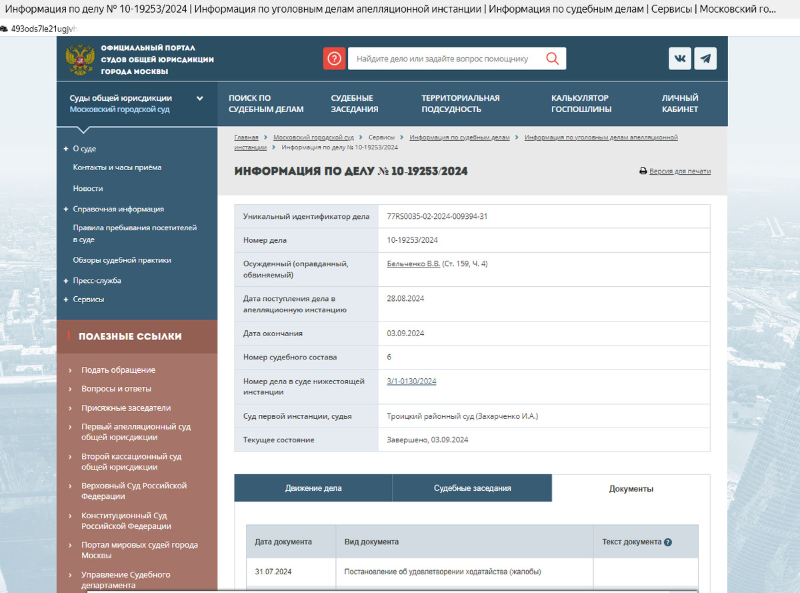Click the document date 31.07.2024
The width and height of the screenshot is (800, 593).
click(x=273, y=572)
